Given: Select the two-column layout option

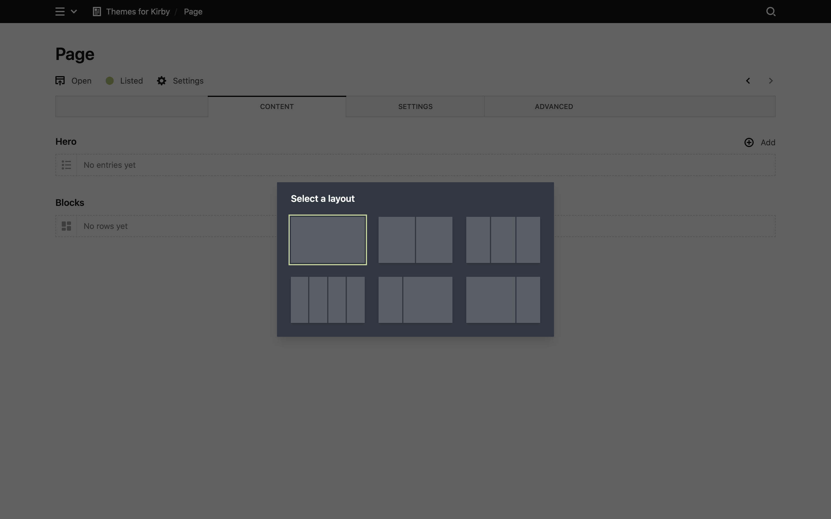Looking at the screenshot, I should pyautogui.click(x=415, y=240).
